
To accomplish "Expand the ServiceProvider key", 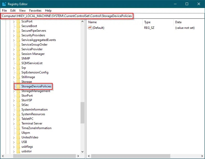I will tap(14, 49).
